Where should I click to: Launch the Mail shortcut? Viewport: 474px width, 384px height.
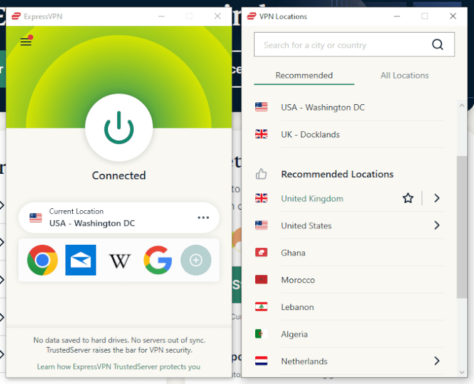pyautogui.click(x=81, y=260)
